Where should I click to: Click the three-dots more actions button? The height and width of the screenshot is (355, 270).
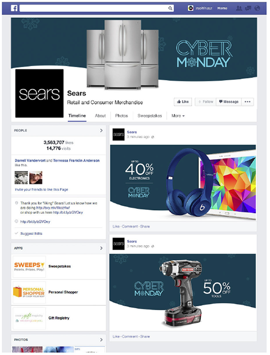click(x=247, y=102)
